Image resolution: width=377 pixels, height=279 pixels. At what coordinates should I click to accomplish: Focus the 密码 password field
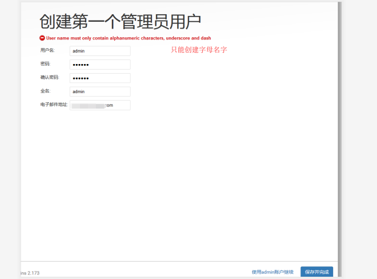(x=100, y=65)
